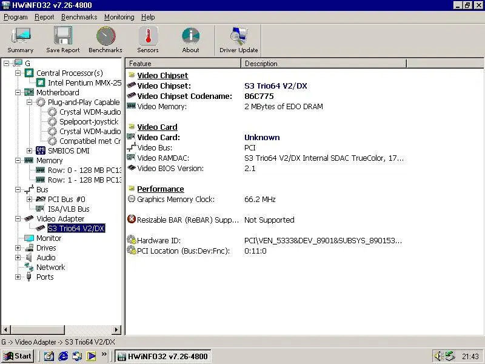Click the HWiNFO32 taskbar button
The width and height of the screenshot is (485, 364).
[x=163, y=356]
